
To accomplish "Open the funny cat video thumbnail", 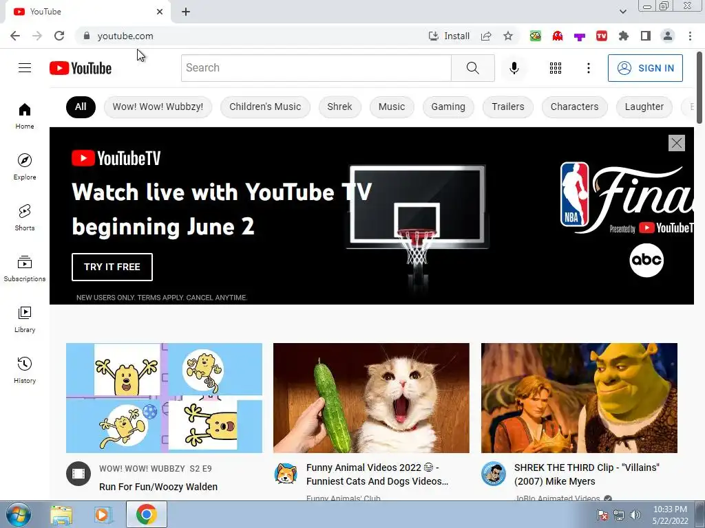I will [x=371, y=398].
